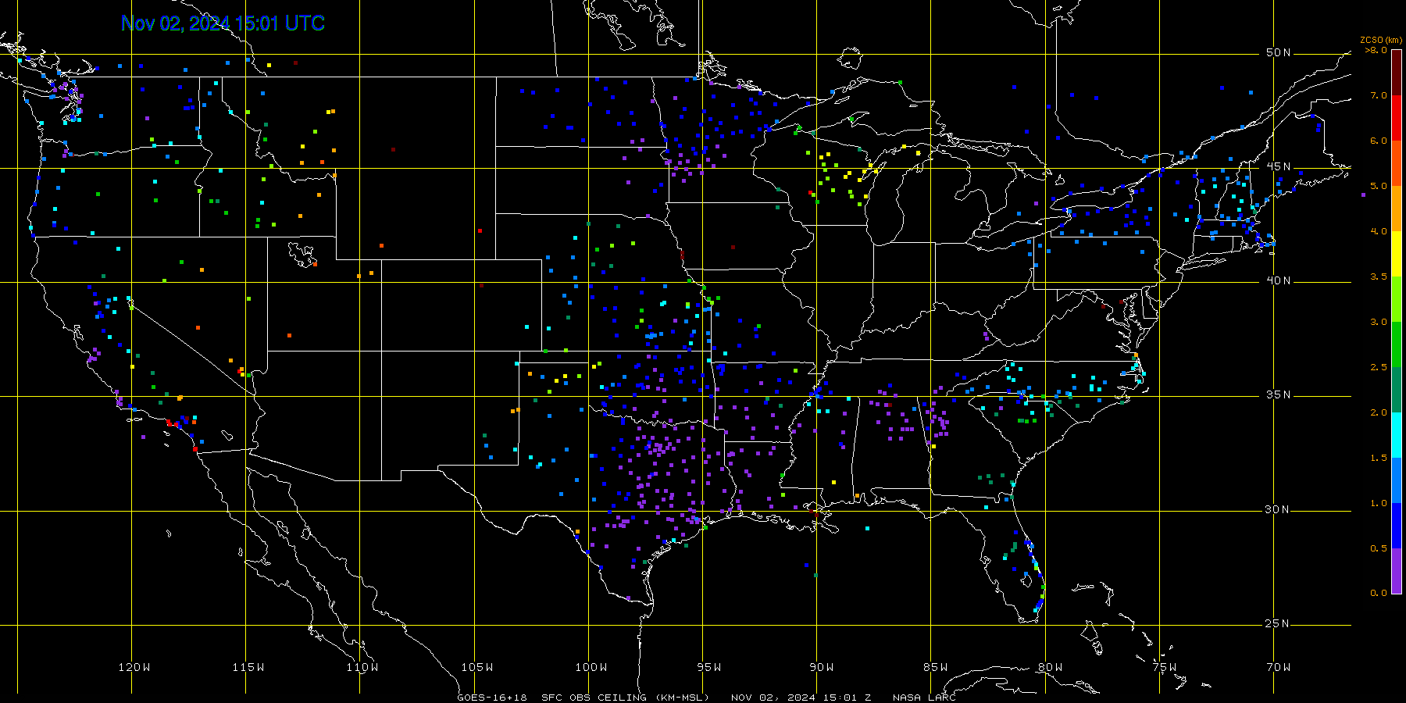Click 'GOES-16+18' in the footer caption
Viewport: 1406px width, 703px height.
point(492,698)
